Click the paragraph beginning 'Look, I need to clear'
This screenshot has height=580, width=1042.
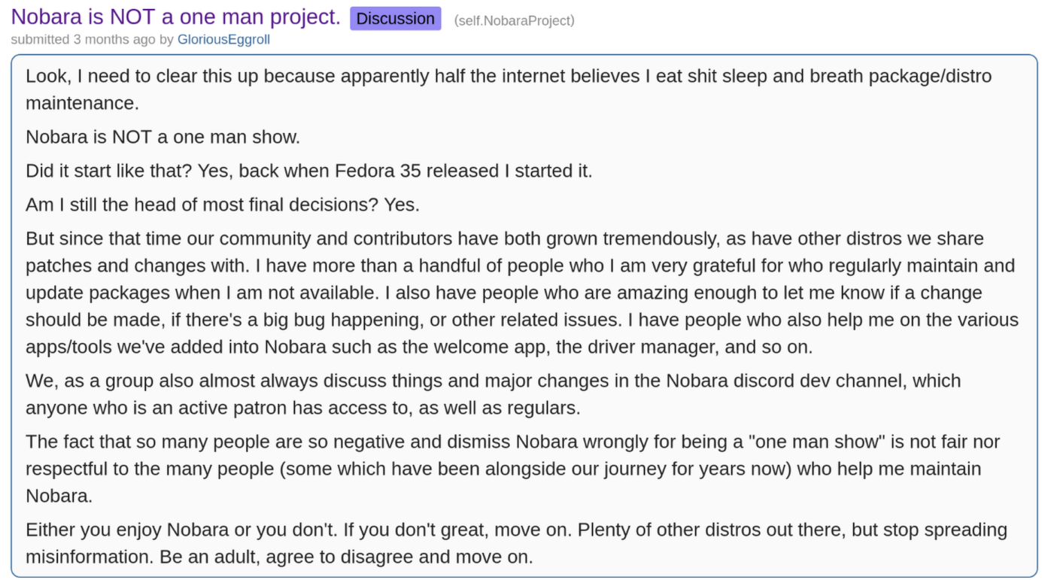tap(509, 90)
